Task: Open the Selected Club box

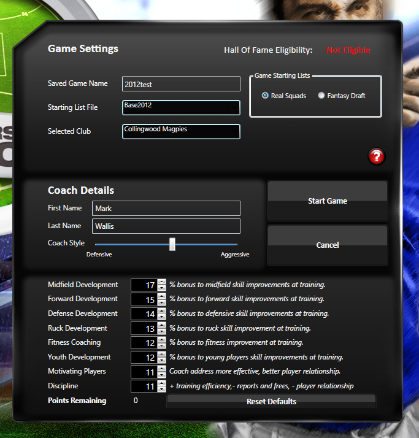Action: pos(181,131)
